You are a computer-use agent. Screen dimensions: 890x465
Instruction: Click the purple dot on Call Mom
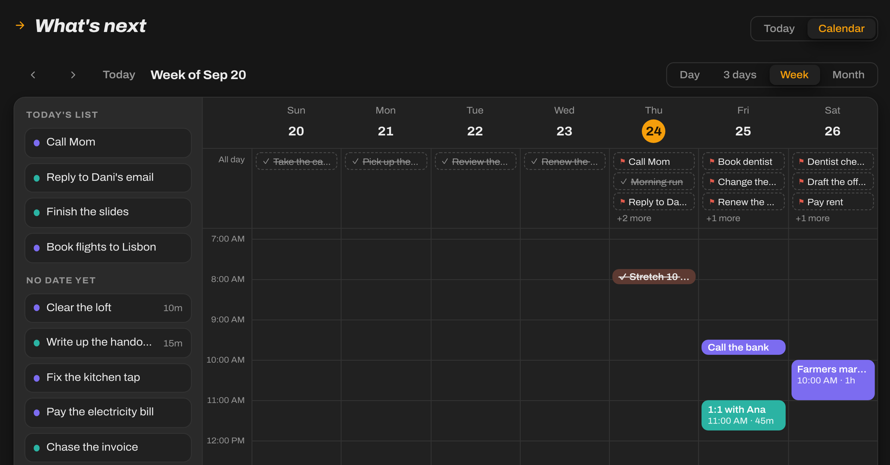tap(37, 143)
